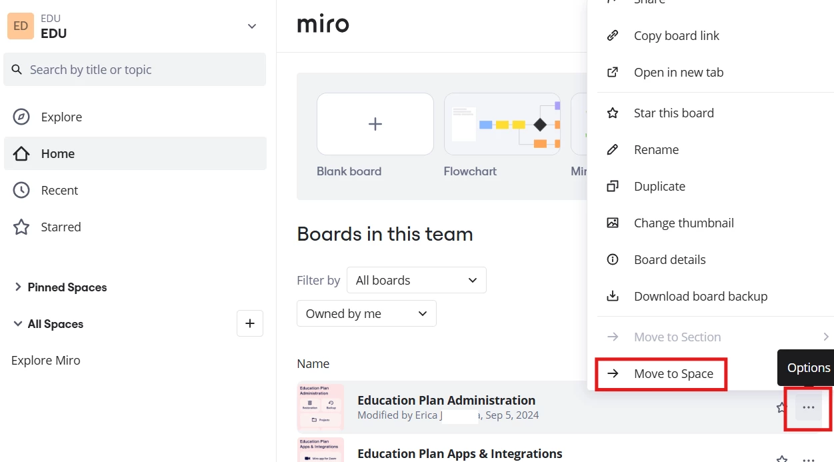This screenshot has width=834, height=462.
Task: Click the Home house icon
Action: click(21, 153)
